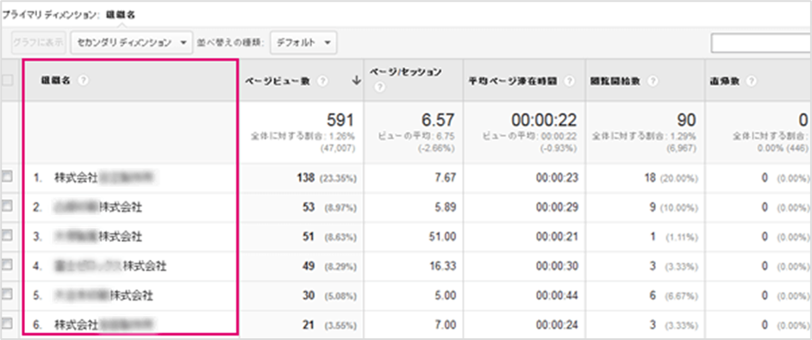The width and height of the screenshot is (812, 340).
Task: Open row 2 organization ending in 株式会社
Action: tap(98, 207)
